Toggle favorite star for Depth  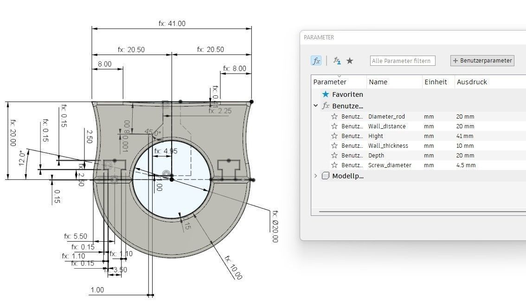[334, 155]
